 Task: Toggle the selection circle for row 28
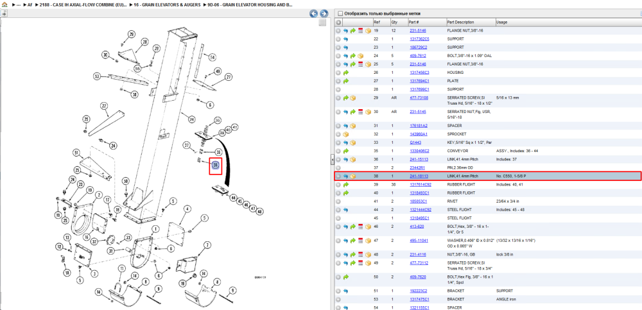coord(338,89)
